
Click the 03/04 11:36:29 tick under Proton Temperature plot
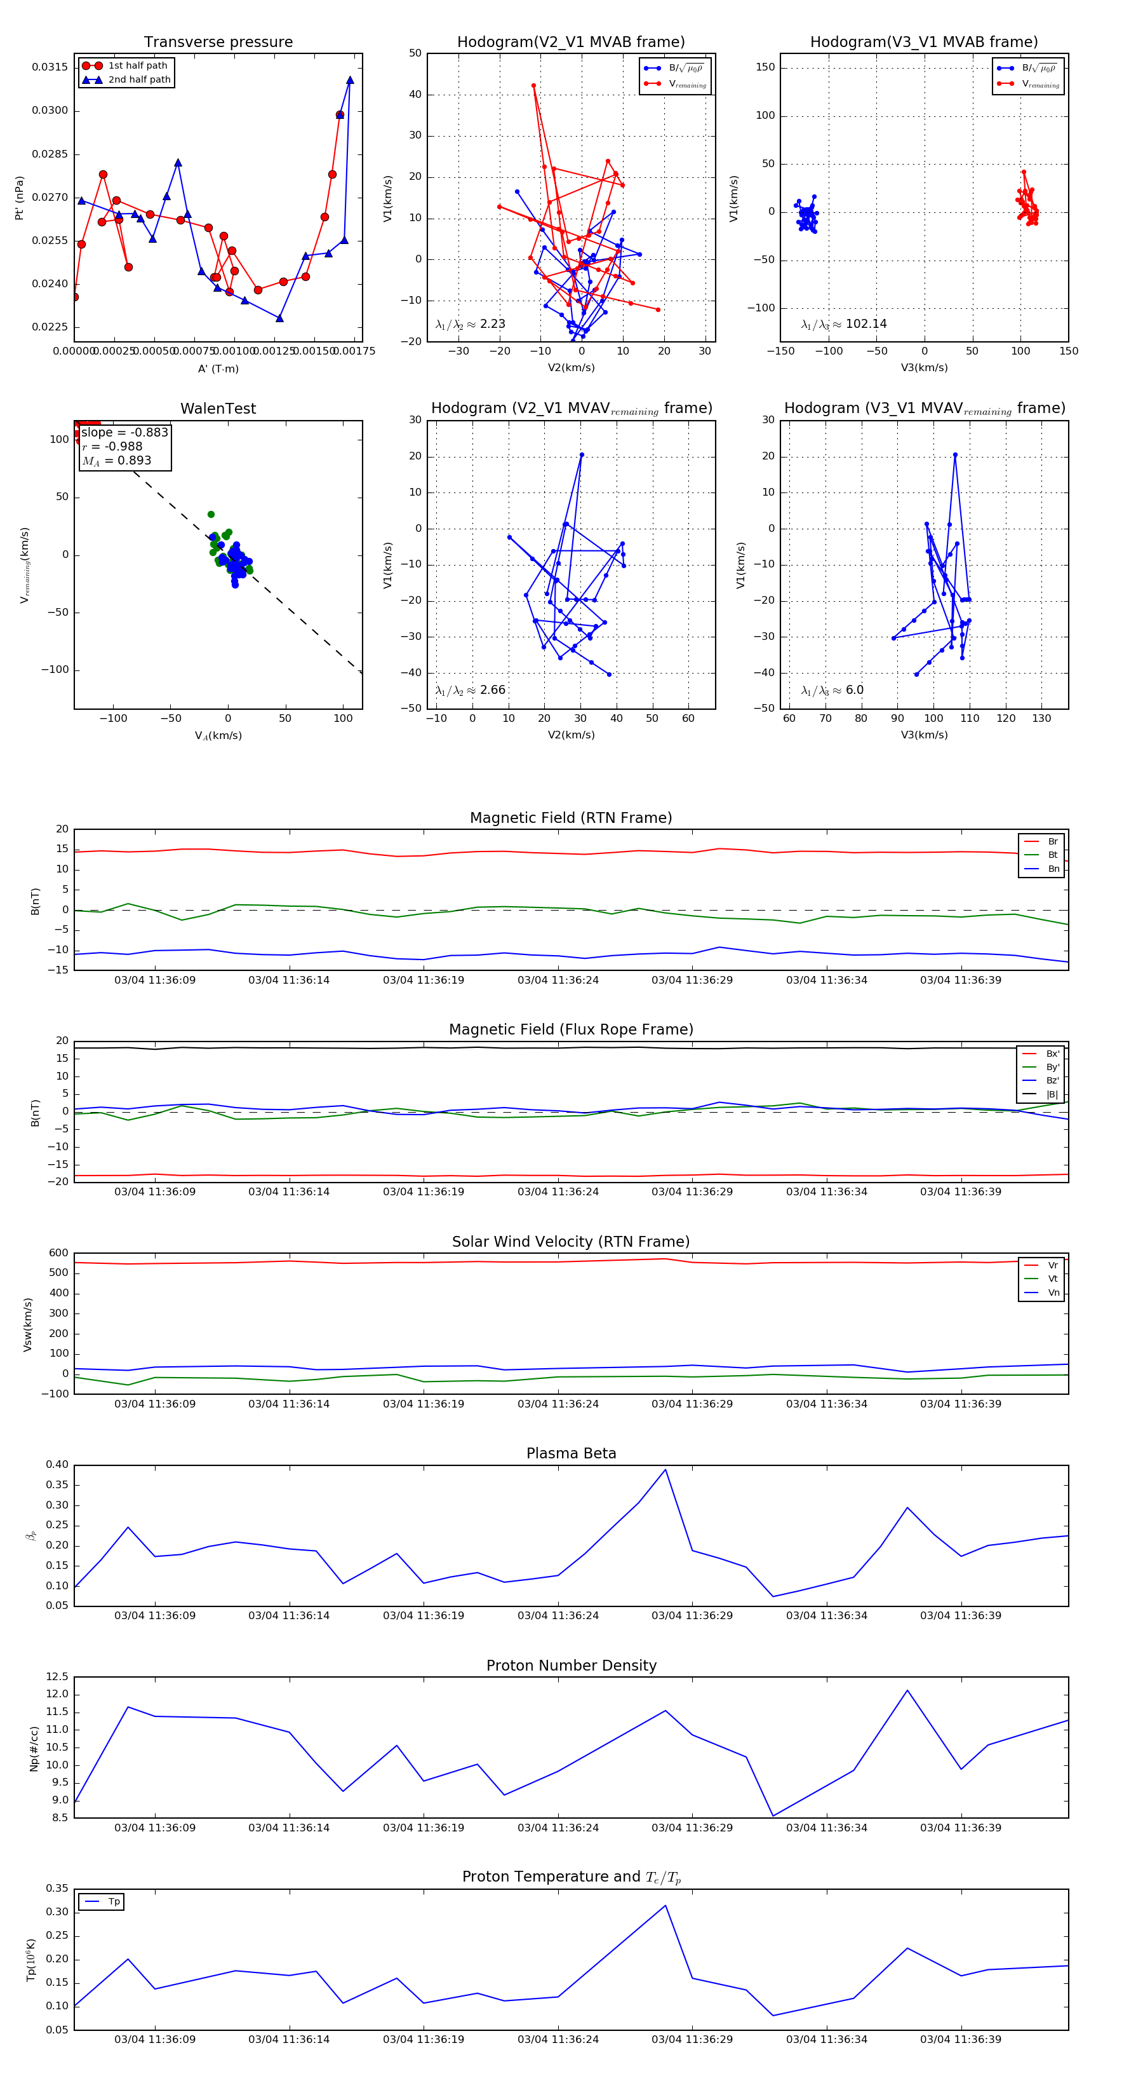(692, 2039)
